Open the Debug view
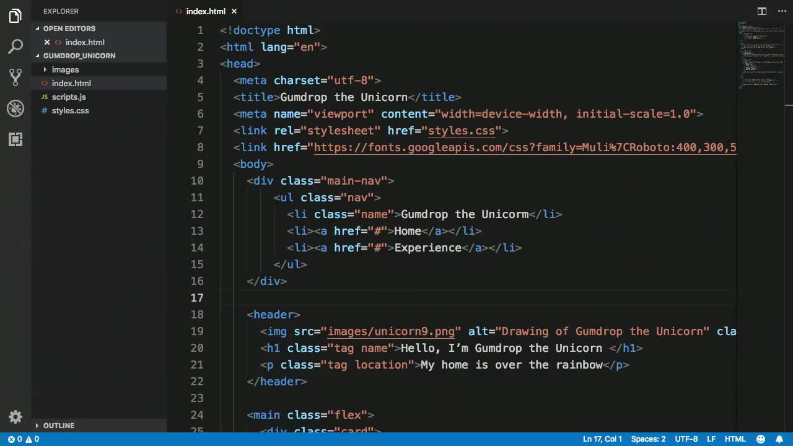 click(x=15, y=108)
